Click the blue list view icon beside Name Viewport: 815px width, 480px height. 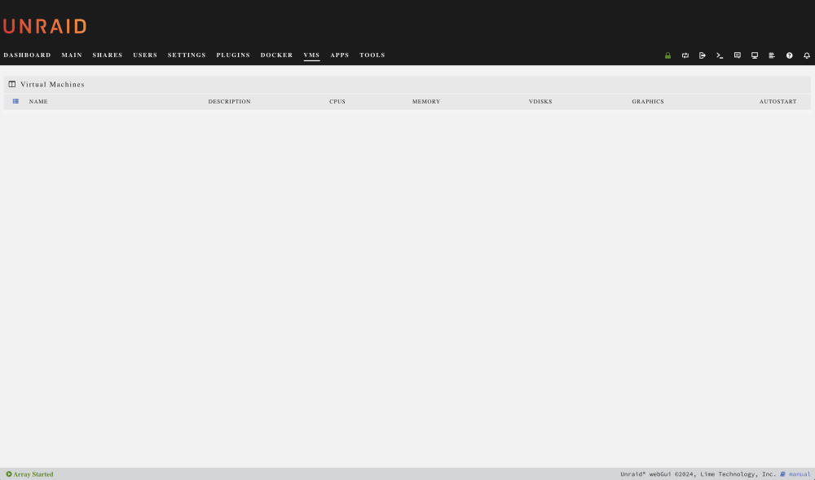[15, 101]
